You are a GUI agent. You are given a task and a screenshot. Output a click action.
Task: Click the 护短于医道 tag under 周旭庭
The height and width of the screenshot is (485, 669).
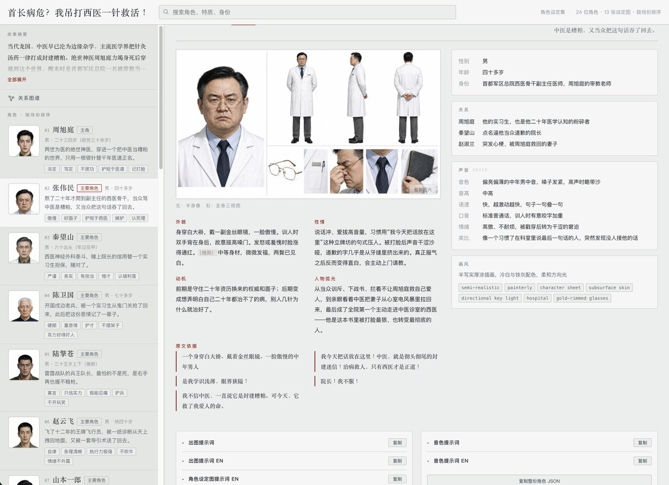click(113, 169)
